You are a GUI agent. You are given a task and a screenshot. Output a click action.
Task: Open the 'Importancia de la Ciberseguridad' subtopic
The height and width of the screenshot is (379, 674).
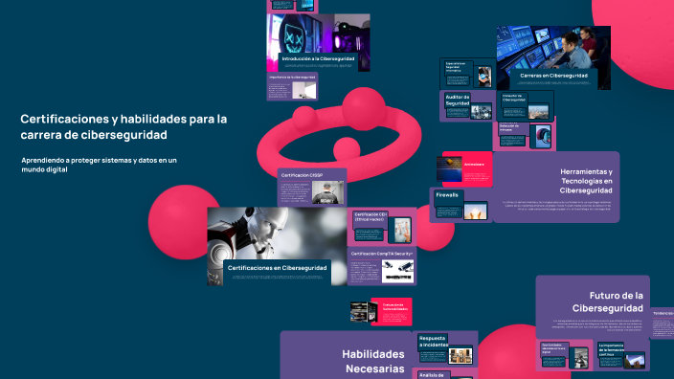292,86
